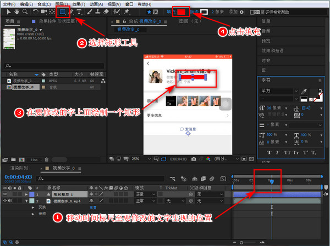Hide the shape layer 1 eye icon
Image resolution: width=330 pixels, height=246 pixels.
click(5, 194)
